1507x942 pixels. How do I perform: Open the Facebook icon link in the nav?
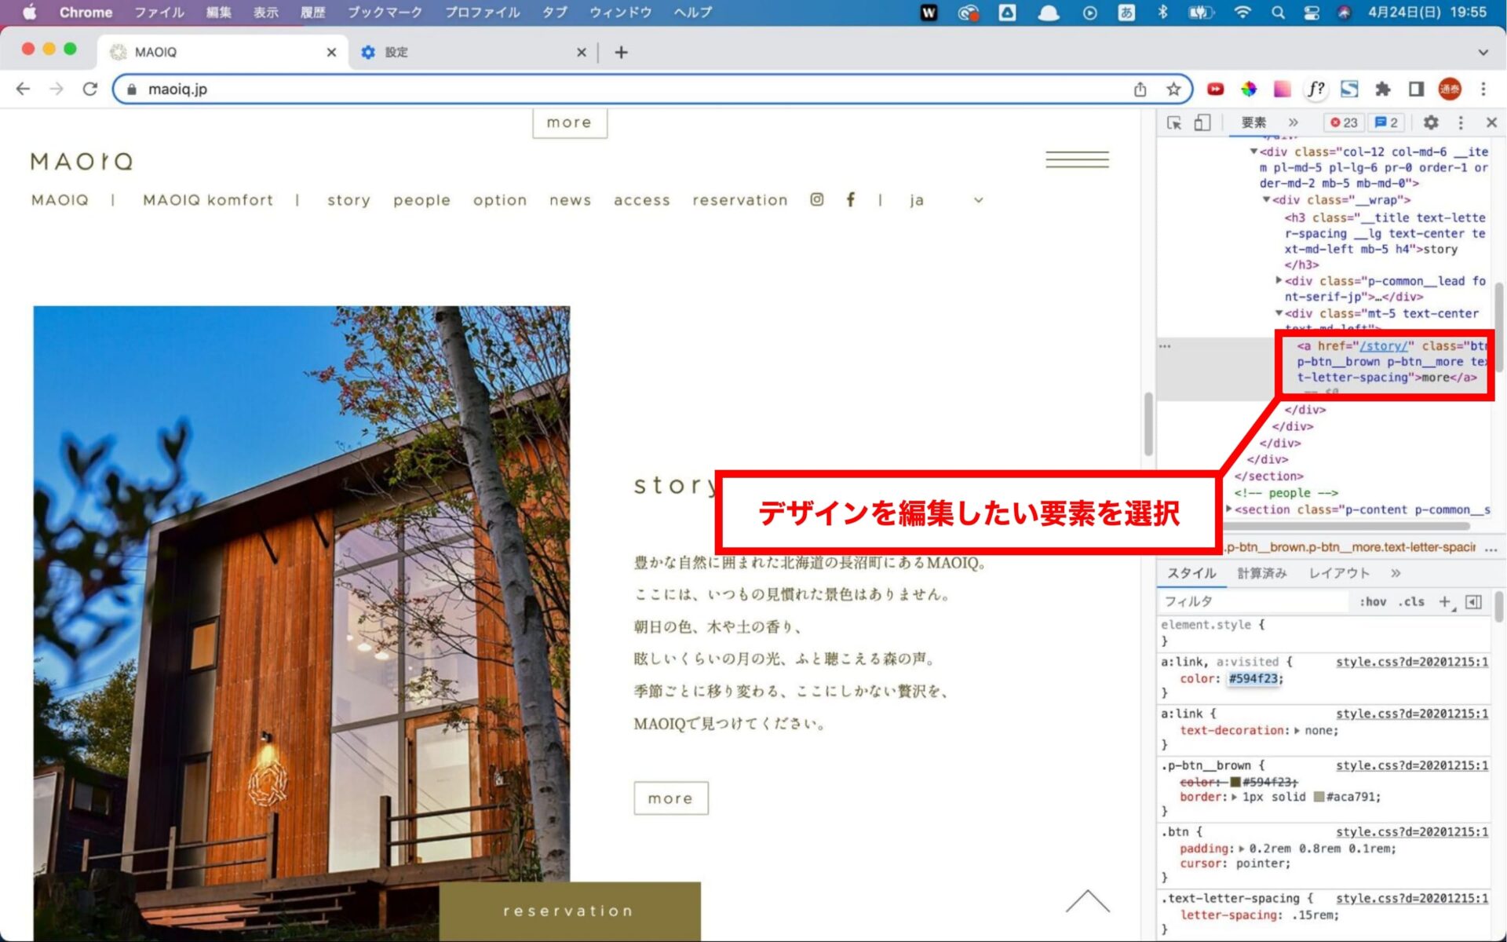pyautogui.click(x=850, y=199)
